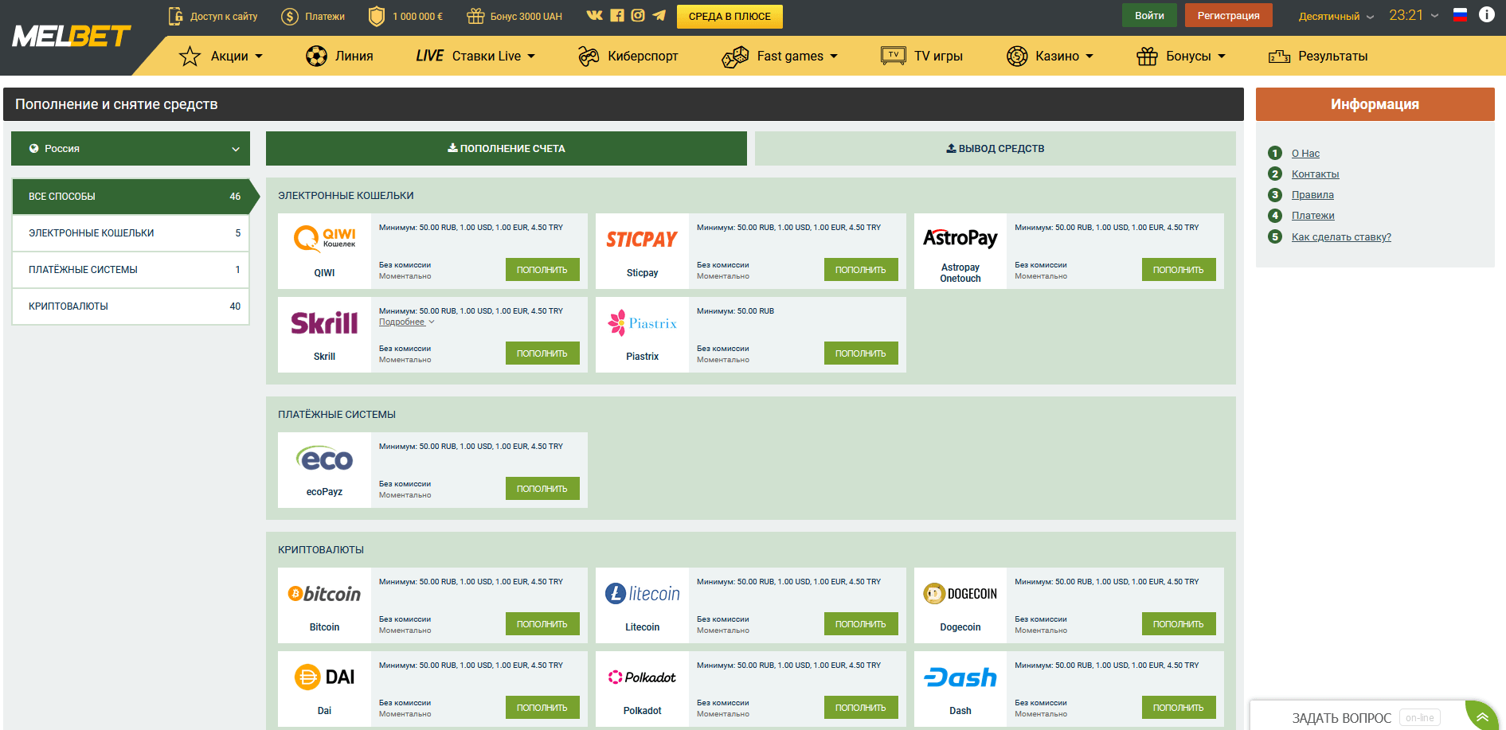
Task: Click the site access lock icon
Action: pos(175,16)
